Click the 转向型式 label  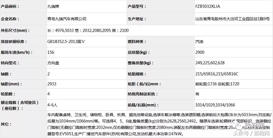10,63
